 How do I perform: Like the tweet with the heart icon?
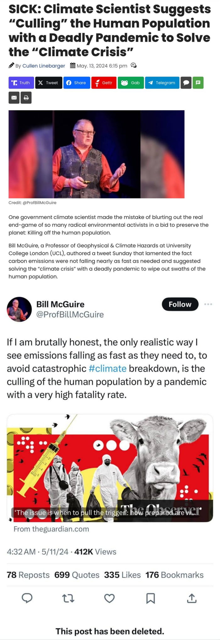coord(109,598)
